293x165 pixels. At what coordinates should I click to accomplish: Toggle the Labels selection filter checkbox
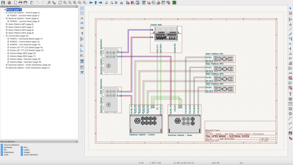pyautogui.click(x=22, y=150)
